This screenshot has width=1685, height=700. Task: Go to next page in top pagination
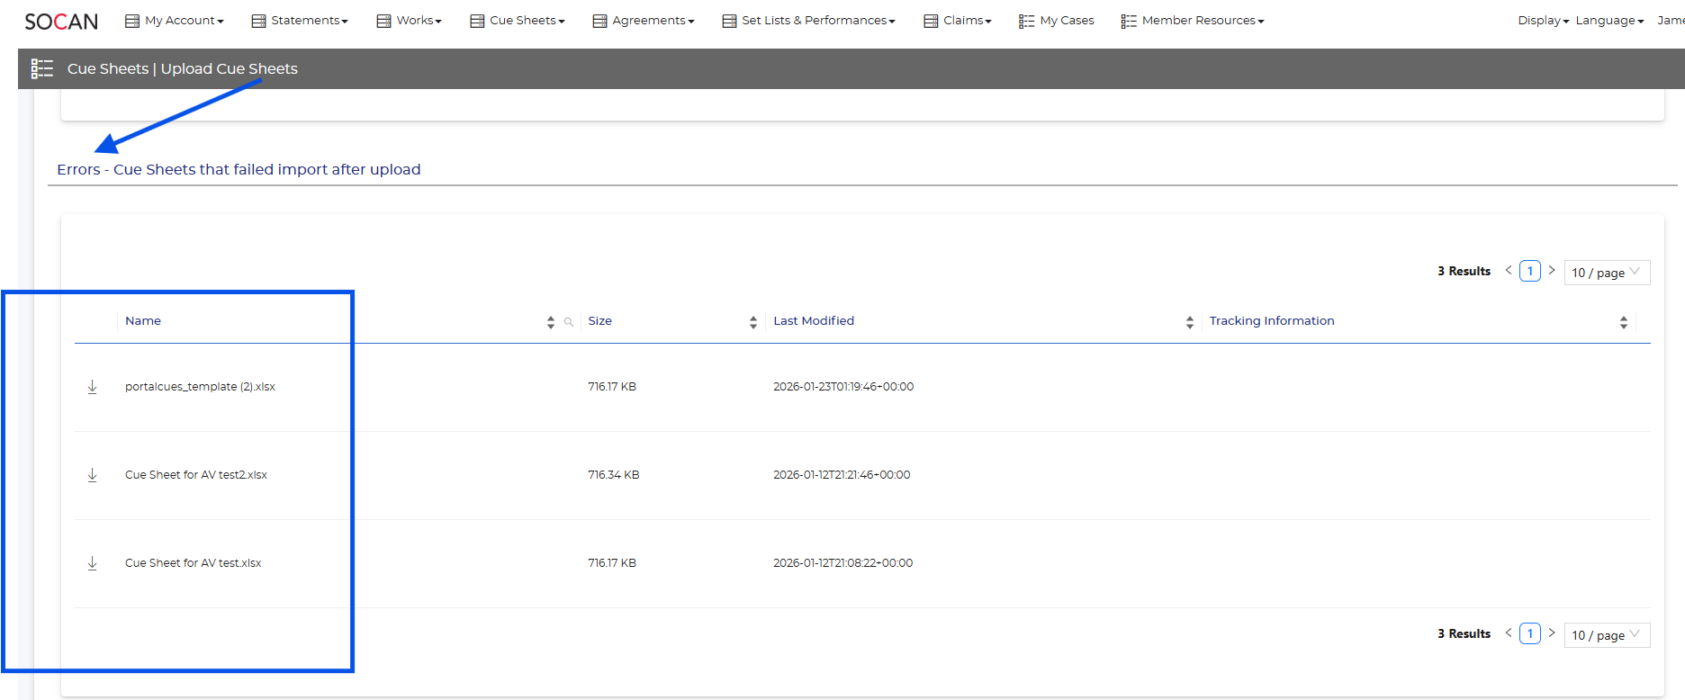(x=1552, y=270)
